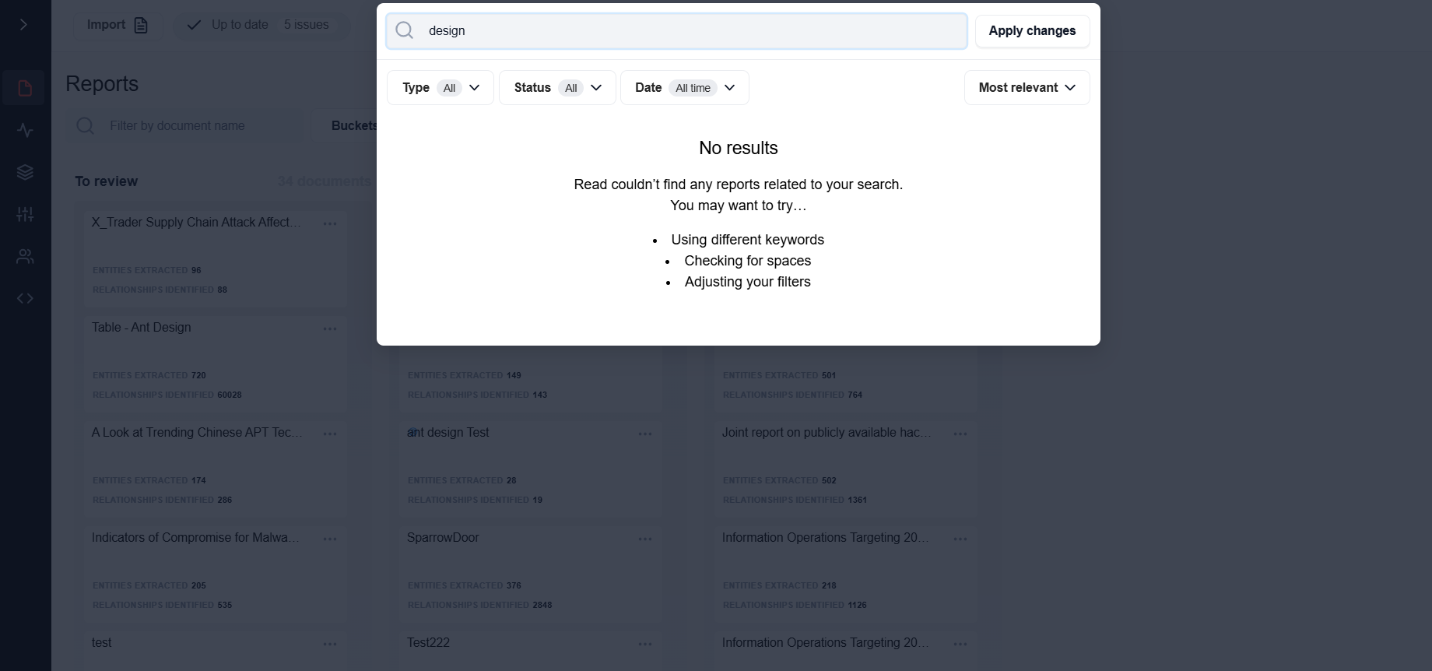This screenshot has height=671, width=1432.
Task: Open the Status filter dropdown
Action: (557, 87)
